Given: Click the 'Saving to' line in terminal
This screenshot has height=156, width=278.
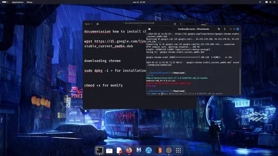Looking at the screenshot, I should tap(175, 52).
